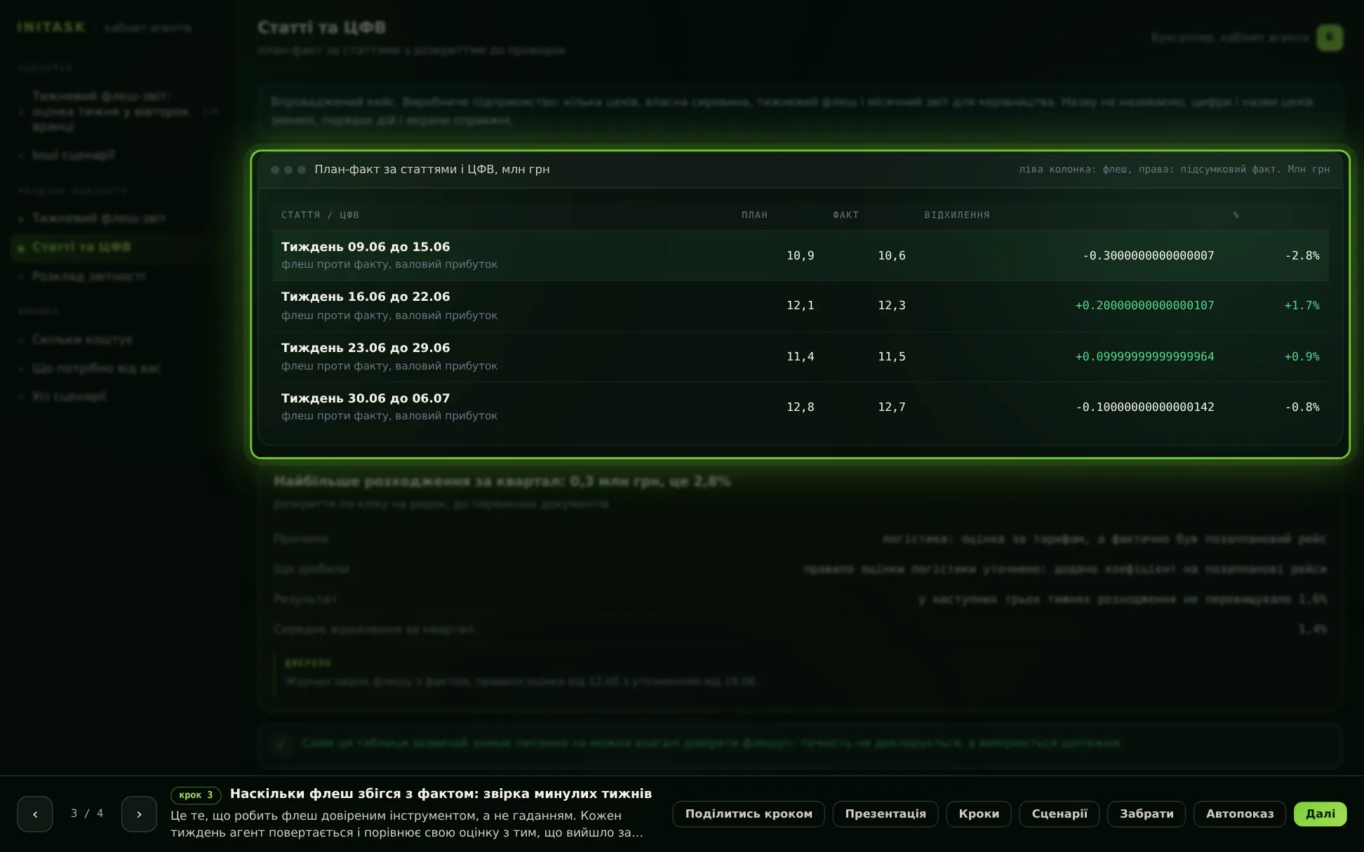Click the green user avatar icon
This screenshot has width=1364, height=852.
point(1330,38)
